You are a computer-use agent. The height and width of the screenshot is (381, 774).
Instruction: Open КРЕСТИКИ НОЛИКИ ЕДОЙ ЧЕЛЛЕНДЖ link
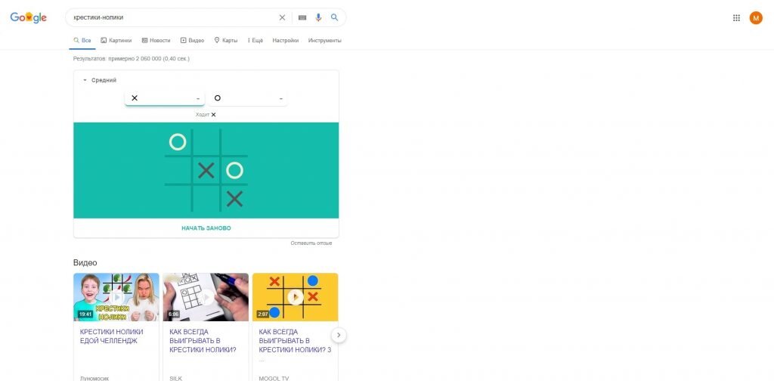112,336
